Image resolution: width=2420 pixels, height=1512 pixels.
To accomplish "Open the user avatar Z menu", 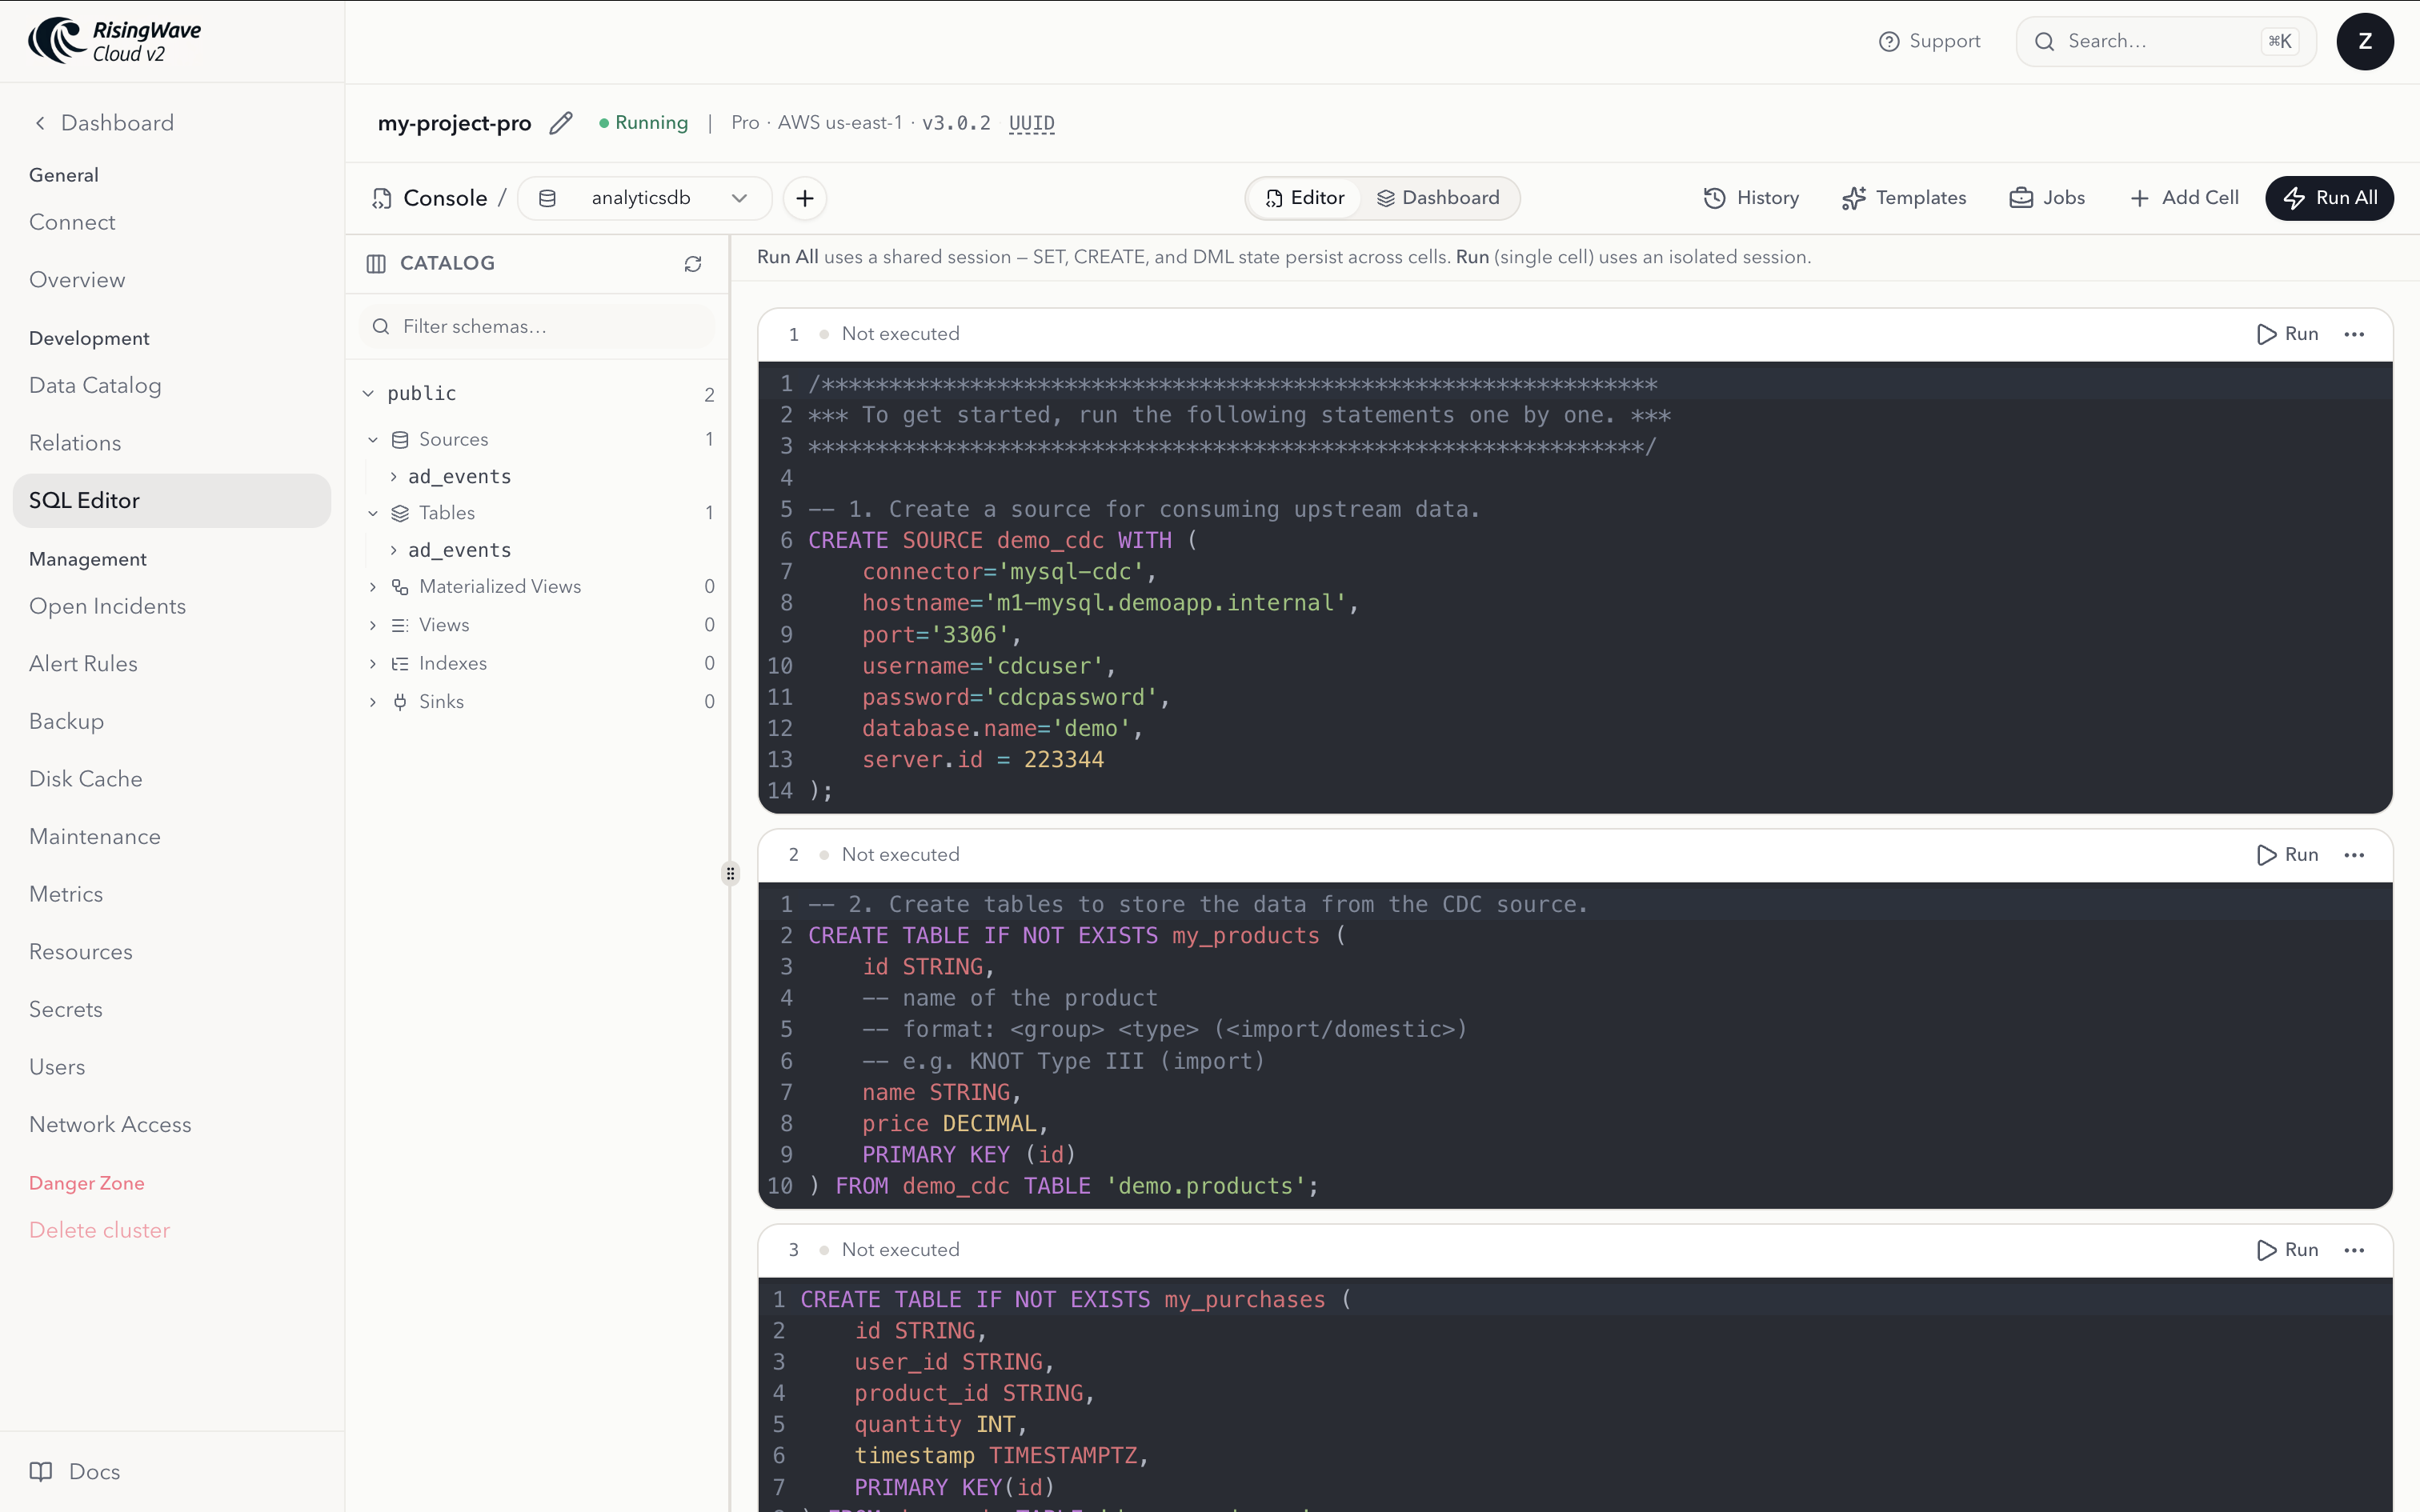I will point(2365,42).
